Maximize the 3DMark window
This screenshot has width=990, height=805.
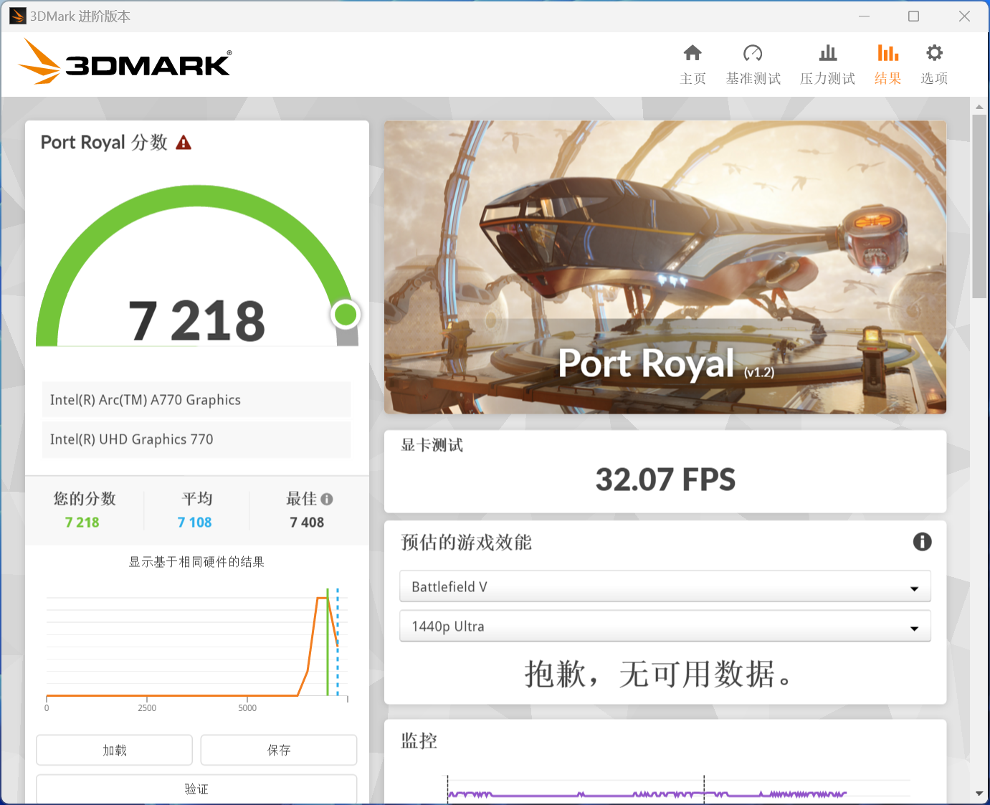pos(913,16)
